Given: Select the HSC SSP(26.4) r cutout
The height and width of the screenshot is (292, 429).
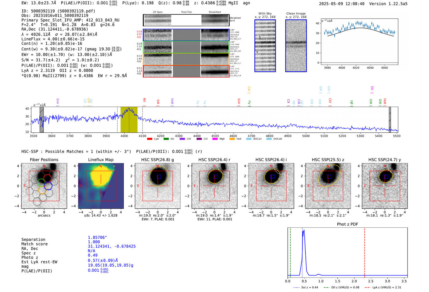Looking at the screenshot, I should click(214, 186).
